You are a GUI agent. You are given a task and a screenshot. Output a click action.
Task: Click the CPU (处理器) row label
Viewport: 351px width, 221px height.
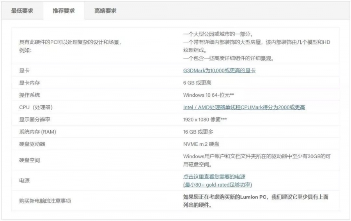pos(35,107)
